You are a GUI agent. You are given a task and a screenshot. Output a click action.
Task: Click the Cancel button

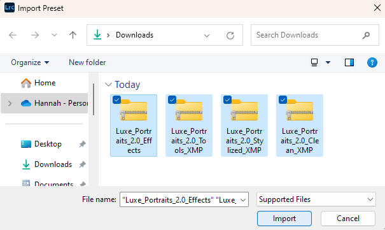coord(348,219)
